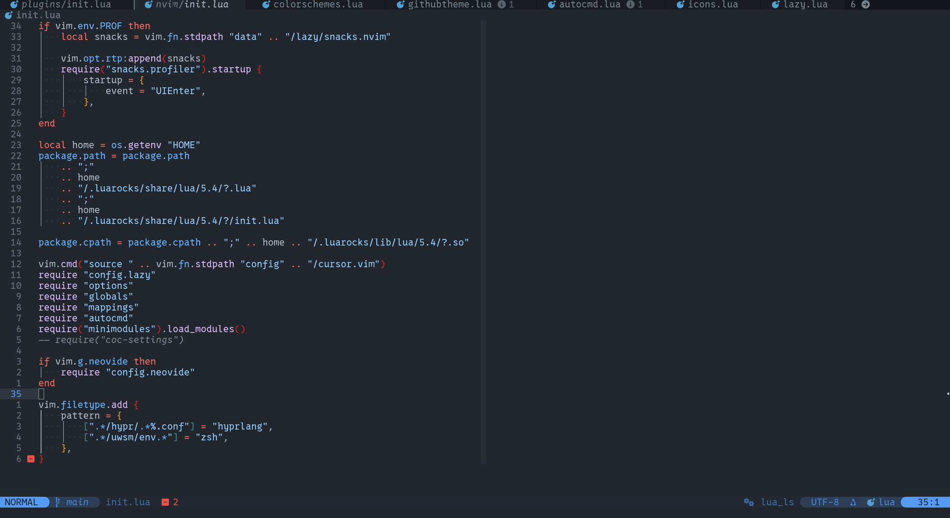
Task: Click the opening brace after vim.filetype.add
Action: pyautogui.click(x=136, y=405)
